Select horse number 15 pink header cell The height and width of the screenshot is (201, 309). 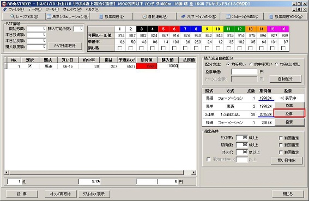point(272,29)
